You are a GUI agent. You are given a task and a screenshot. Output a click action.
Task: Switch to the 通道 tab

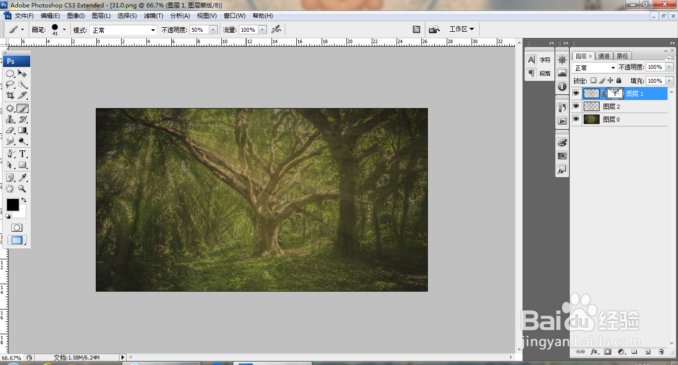click(x=604, y=56)
